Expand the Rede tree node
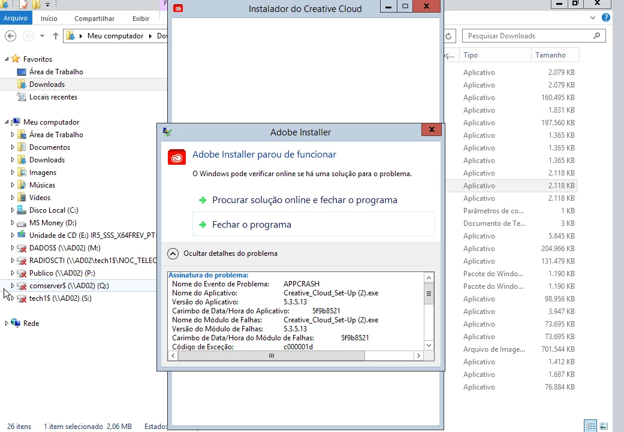The image size is (624, 432). click(x=7, y=324)
